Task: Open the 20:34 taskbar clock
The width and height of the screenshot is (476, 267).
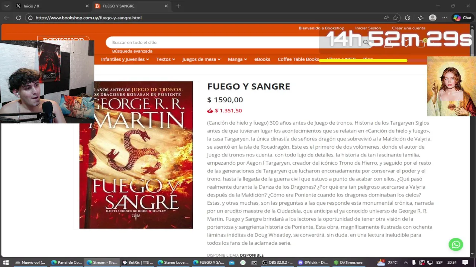Action: coord(452,263)
